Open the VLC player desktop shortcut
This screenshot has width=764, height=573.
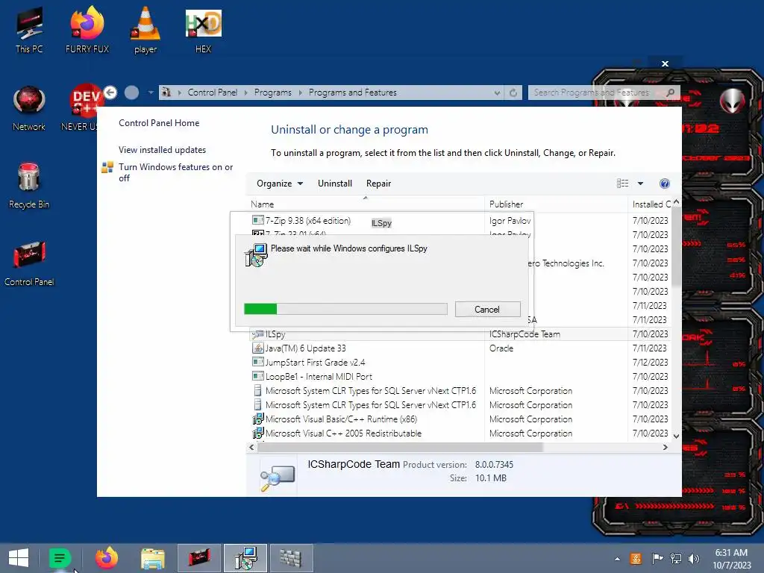[145, 30]
